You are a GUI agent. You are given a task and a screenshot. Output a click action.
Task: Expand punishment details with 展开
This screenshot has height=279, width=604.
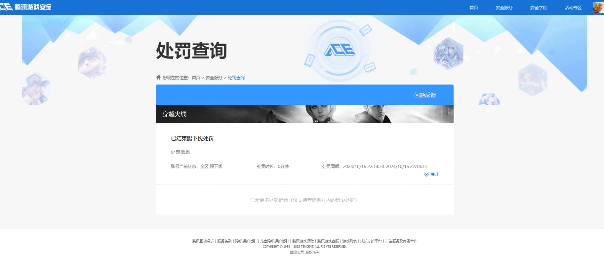pos(434,174)
